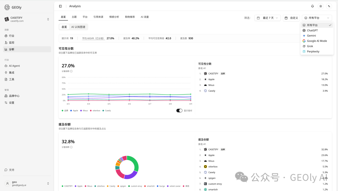Click 平均 AIGVR (已分组) metric label
This screenshot has width=338, height=191.
pyautogui.click(x=93, y=39)
